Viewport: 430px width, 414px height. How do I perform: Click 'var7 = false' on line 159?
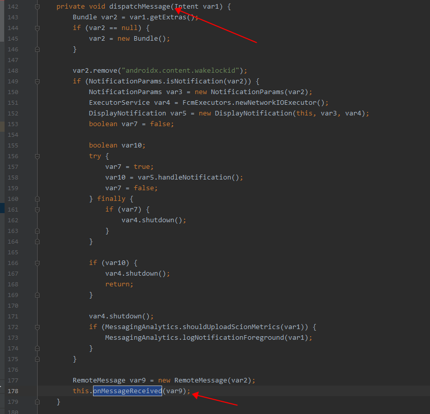click(x=131, y=188)
